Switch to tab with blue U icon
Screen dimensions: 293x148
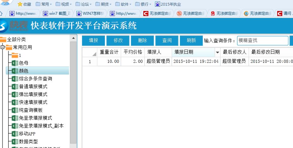[x=258, y=14]
